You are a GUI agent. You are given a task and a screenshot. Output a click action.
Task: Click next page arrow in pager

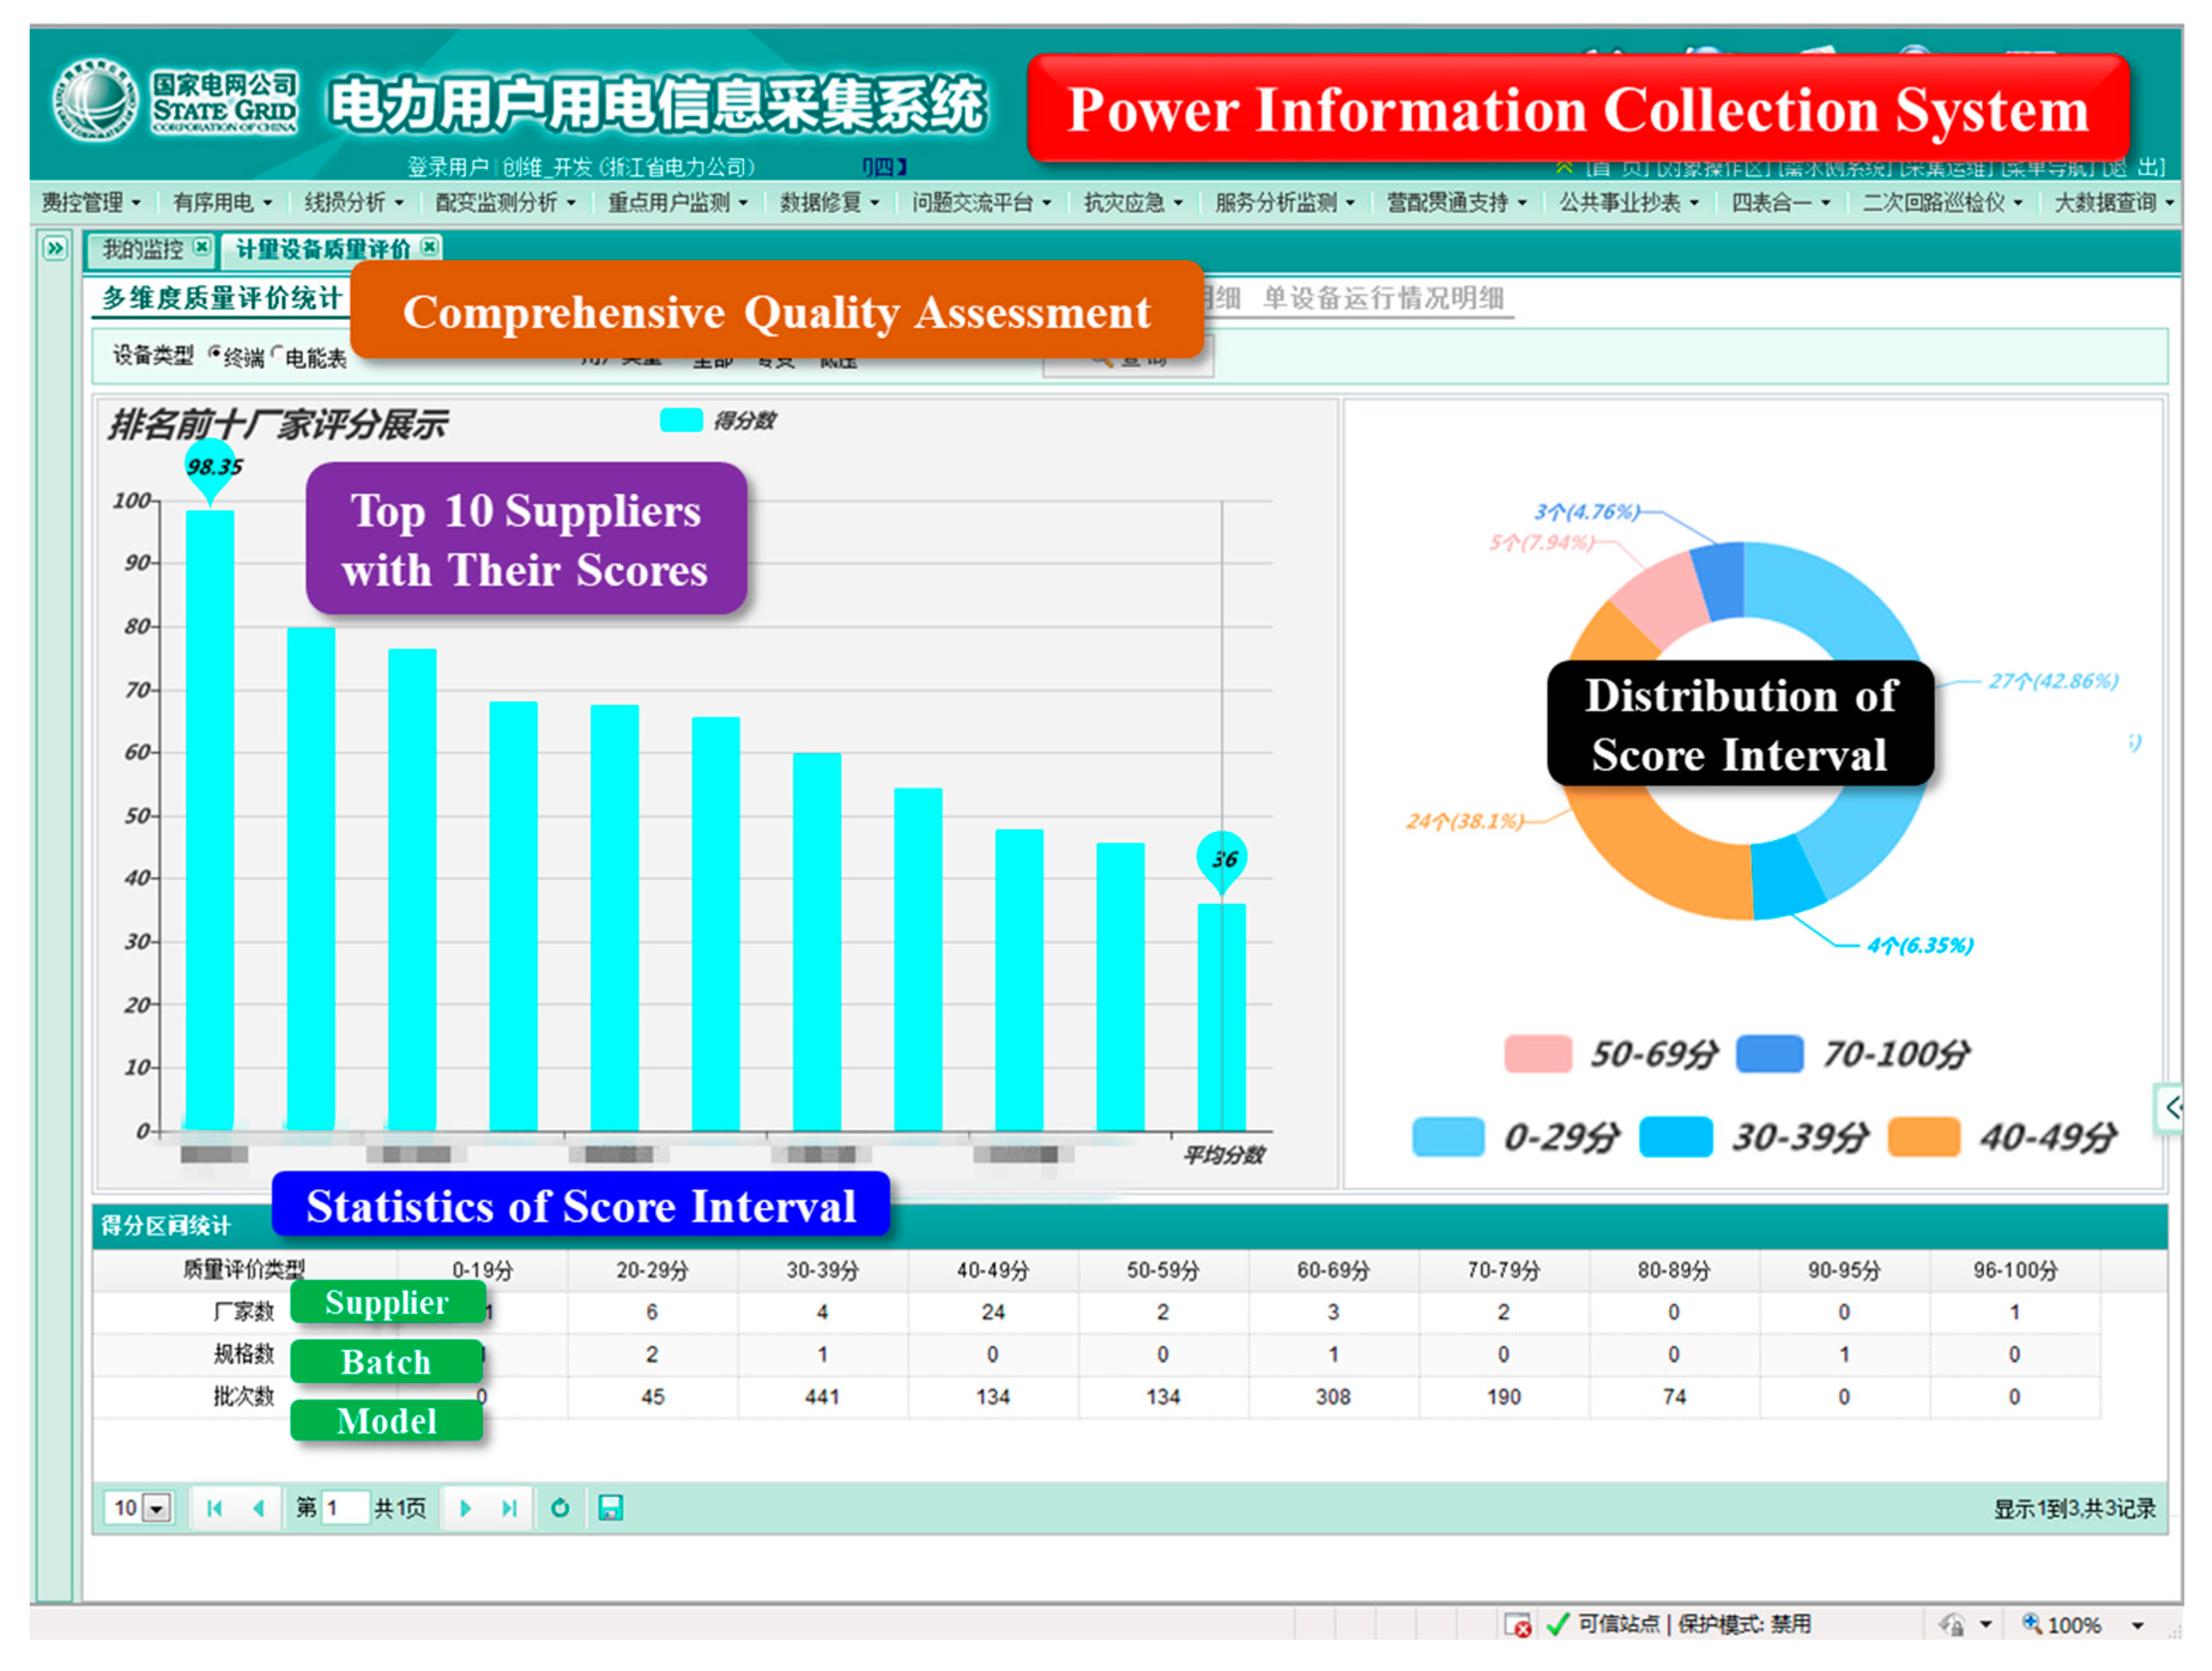pos(465,1508)
